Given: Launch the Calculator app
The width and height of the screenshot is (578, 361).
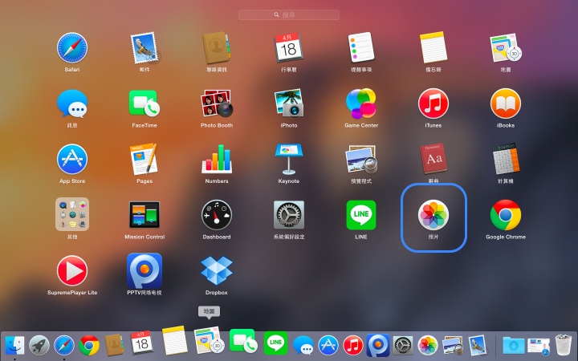Looking at the screenshot, I should point(506,159).
